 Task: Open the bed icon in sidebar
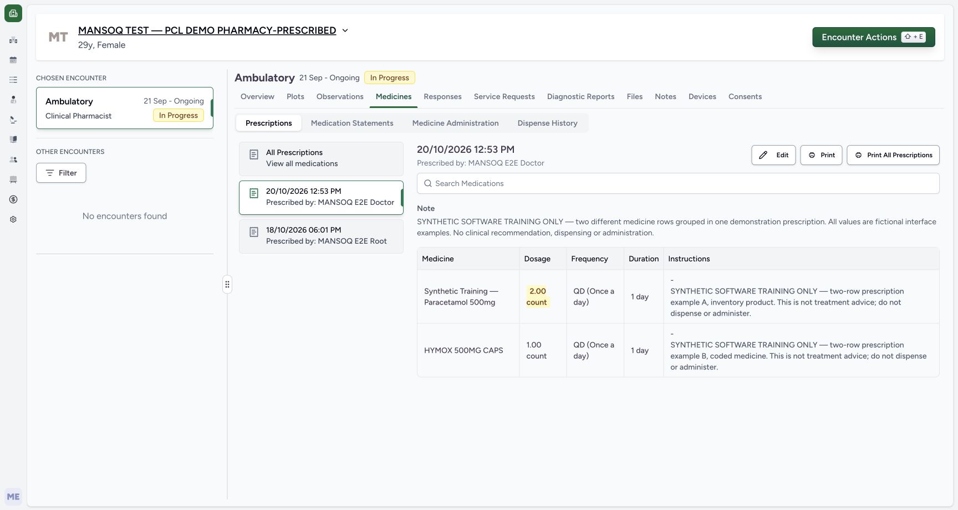(13, 179)
